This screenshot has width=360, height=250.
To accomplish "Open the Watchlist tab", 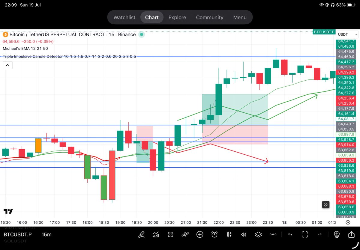I will (x=124, y=17).
